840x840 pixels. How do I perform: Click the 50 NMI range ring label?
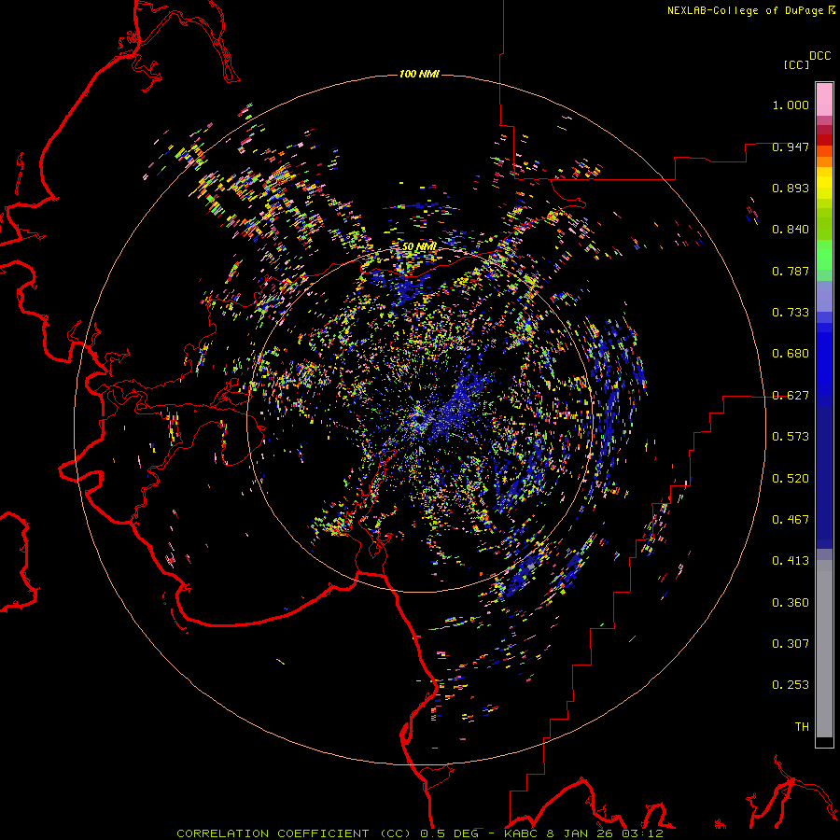click(x=419, y=247)
